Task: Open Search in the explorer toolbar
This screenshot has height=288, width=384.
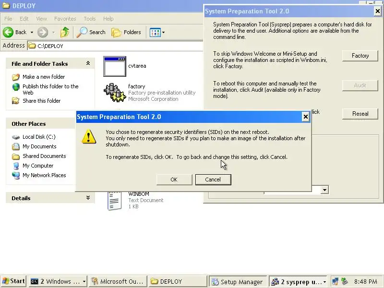Action: coord(91,32)
